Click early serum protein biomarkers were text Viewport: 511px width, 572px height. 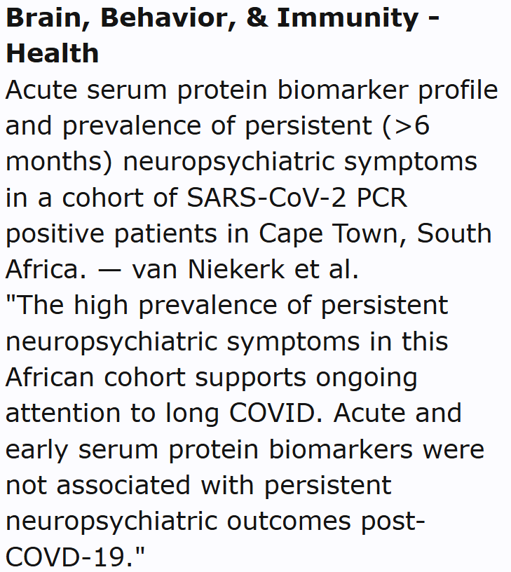pyautogui.click(x=245, y=449)
